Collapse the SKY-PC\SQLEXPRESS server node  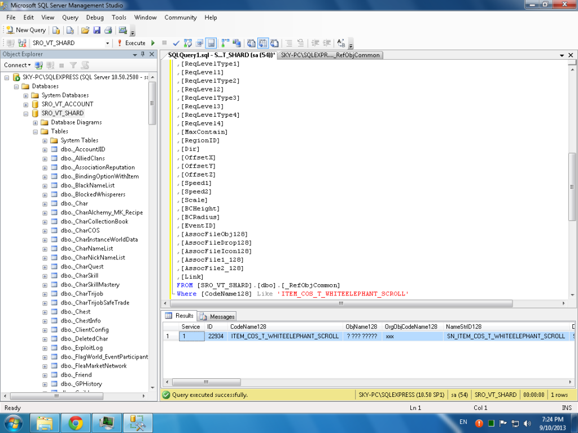pos(7,77)
